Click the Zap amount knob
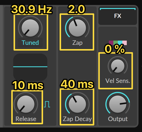The image size is (142, 132). pos(77,28)
